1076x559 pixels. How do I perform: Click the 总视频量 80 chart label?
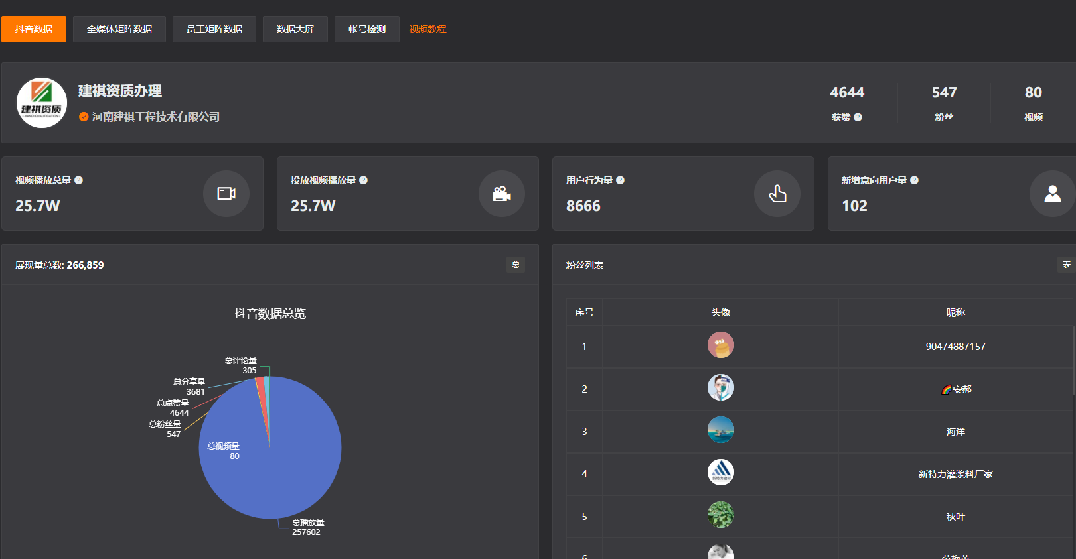[223, 451]
